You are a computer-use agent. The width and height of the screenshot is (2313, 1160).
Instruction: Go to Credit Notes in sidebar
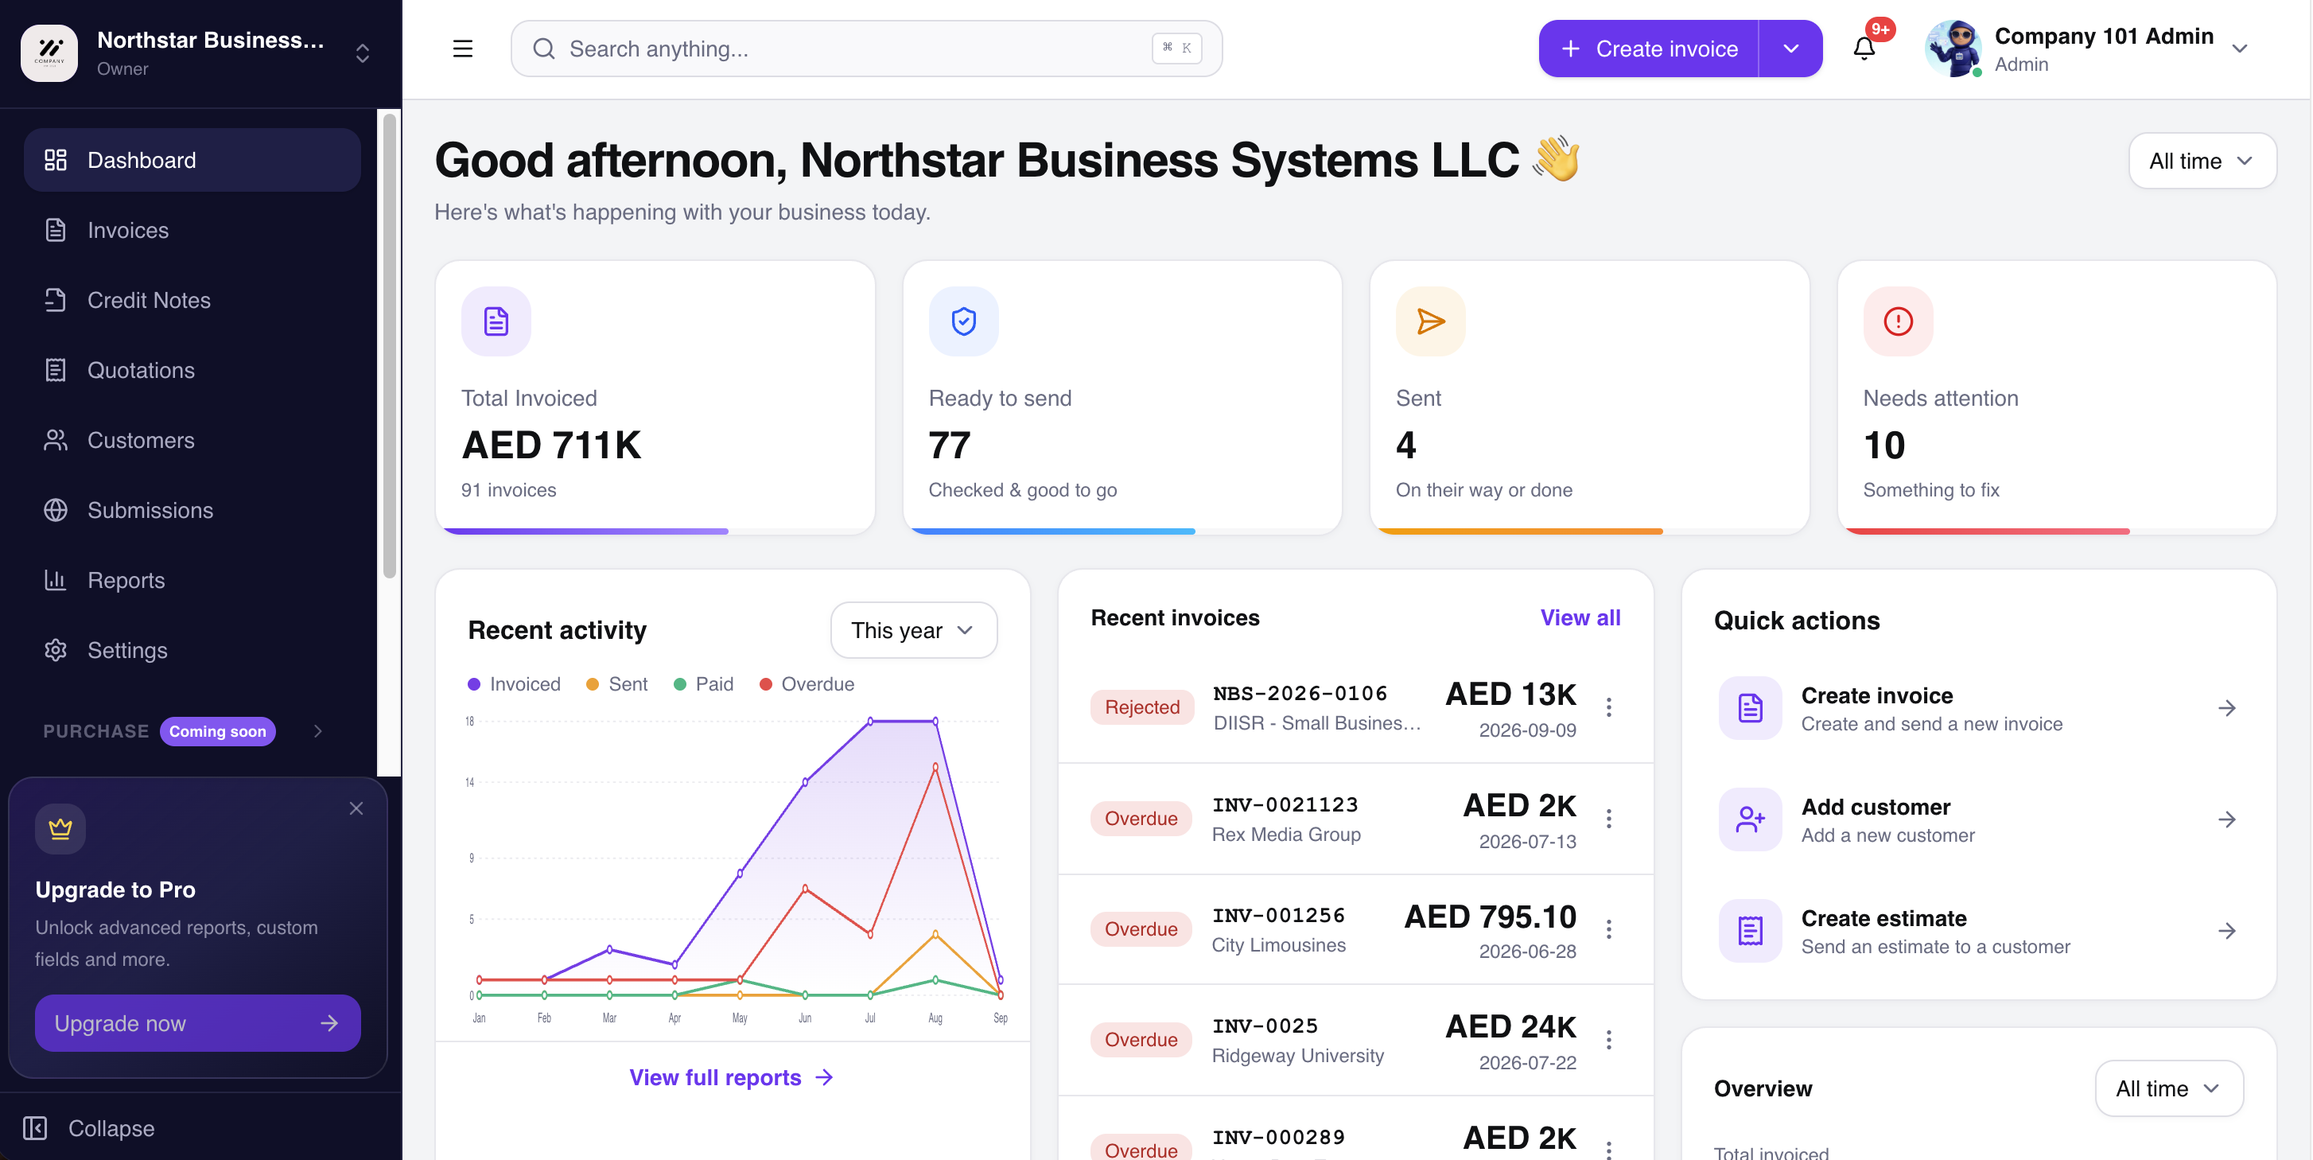pyautogui.click(x=192, y=300)
